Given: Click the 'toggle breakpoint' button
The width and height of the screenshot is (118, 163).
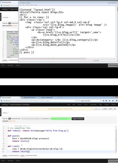Looking at the screenshot, I should [78, 119].
